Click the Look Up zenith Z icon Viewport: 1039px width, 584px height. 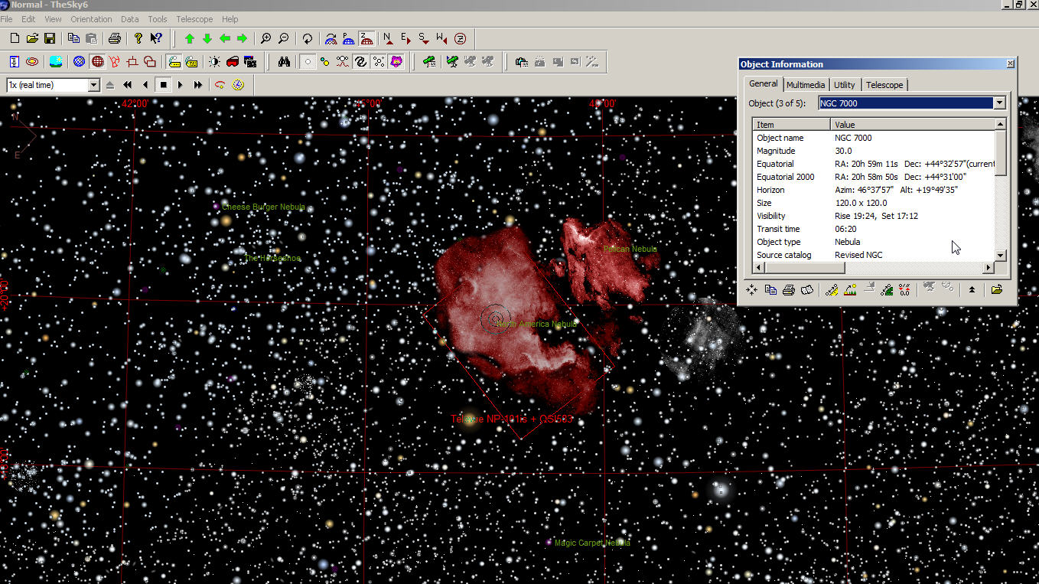pyautogui.click(x=460, y=38)
